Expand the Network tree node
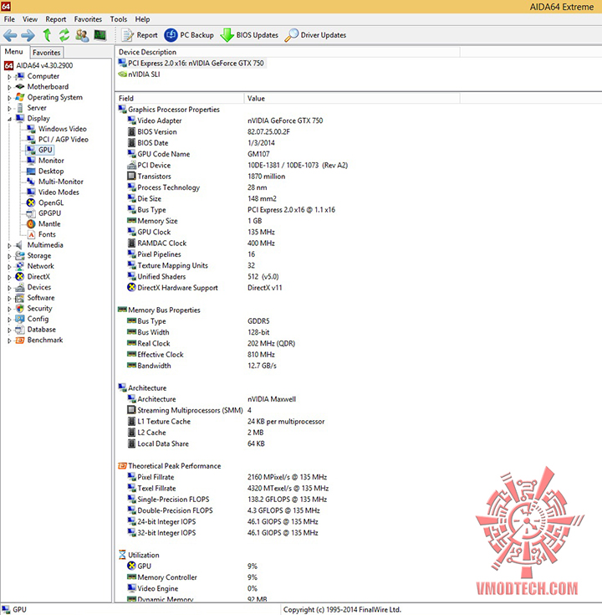This screenshot has height=615, width=602. coord(9,267)
